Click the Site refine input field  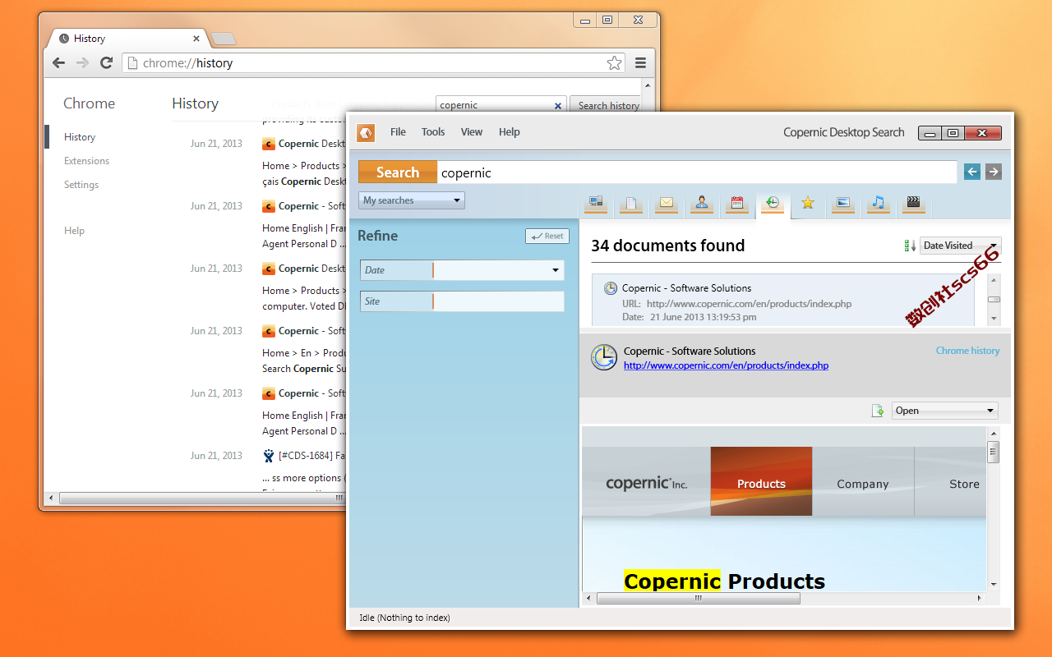click(x=498, y=301)
